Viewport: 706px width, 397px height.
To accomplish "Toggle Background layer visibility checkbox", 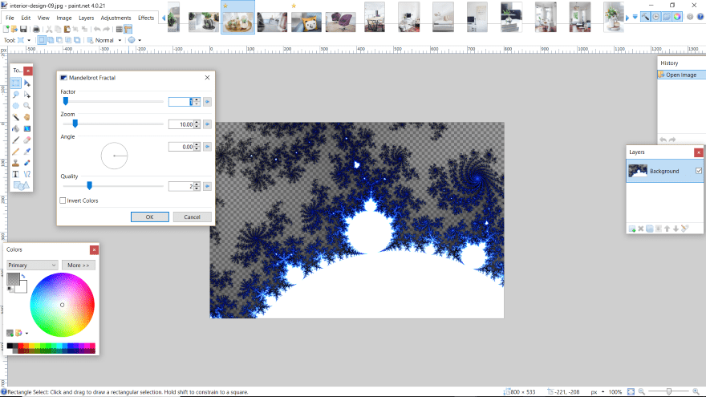I will pos(698,171).
